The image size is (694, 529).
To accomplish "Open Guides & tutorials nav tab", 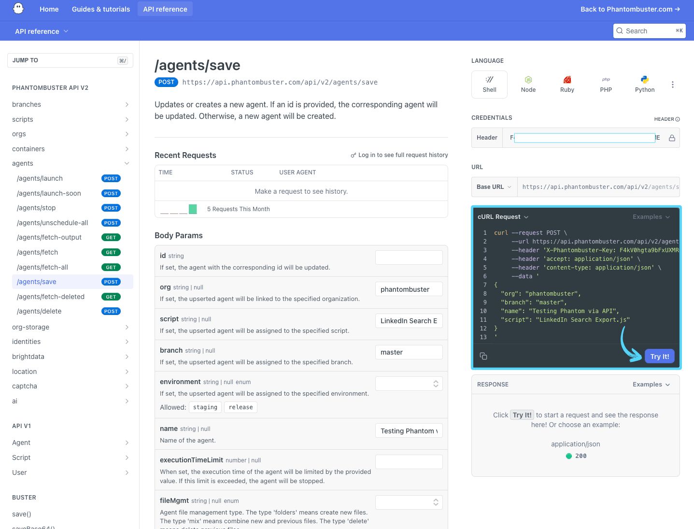I will (x=101, y=9).
